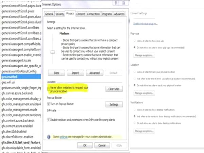204x153 pixels.
Task: Select the gfx.color_management.rendering row
Action: (21, 115)
